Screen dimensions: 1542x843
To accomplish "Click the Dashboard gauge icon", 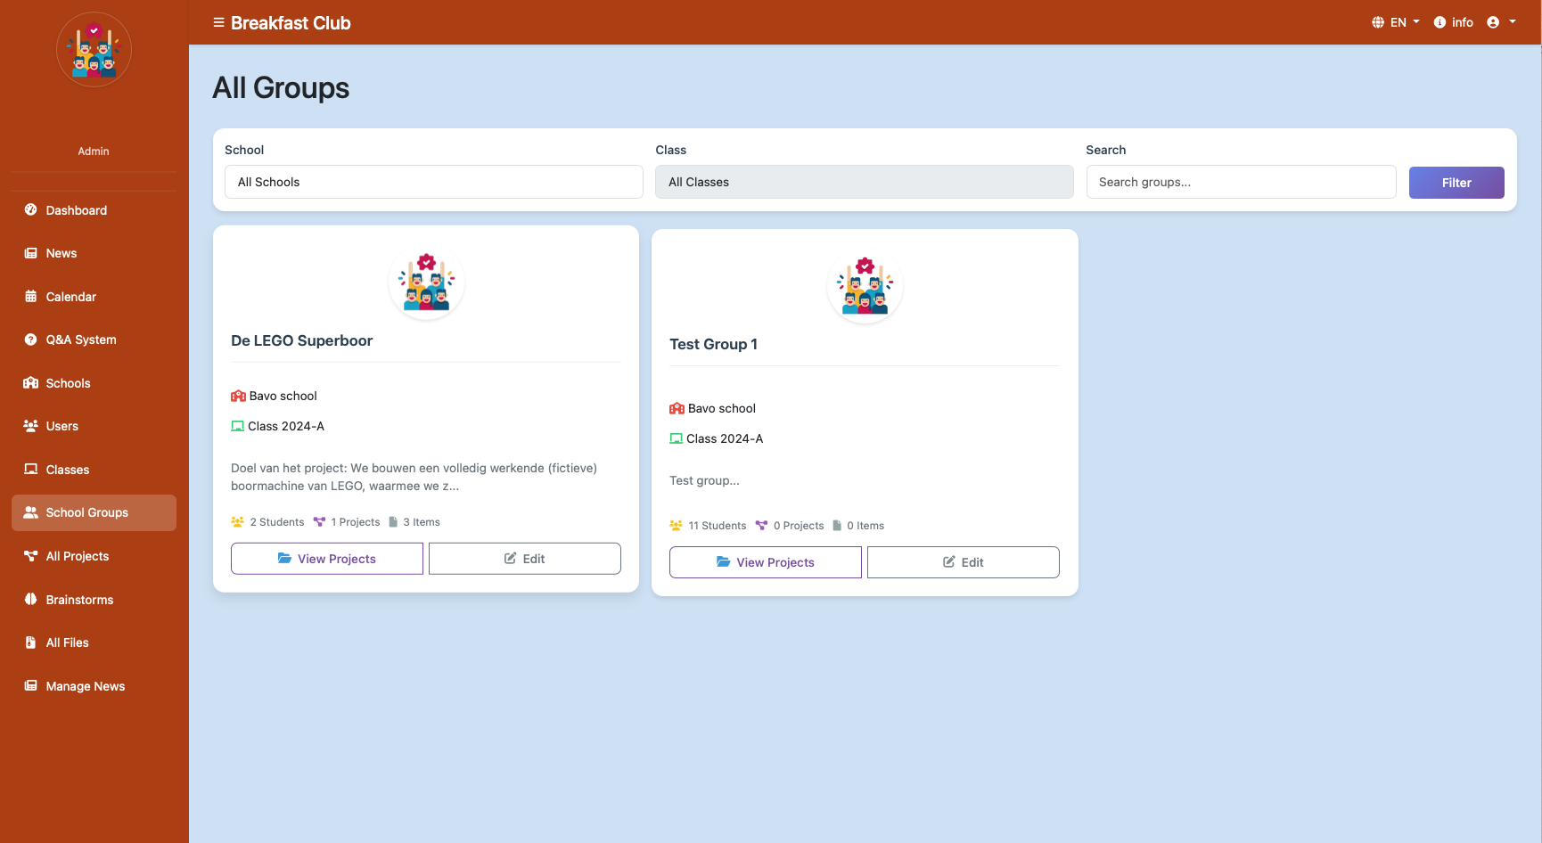I will (x=31, y=210).
